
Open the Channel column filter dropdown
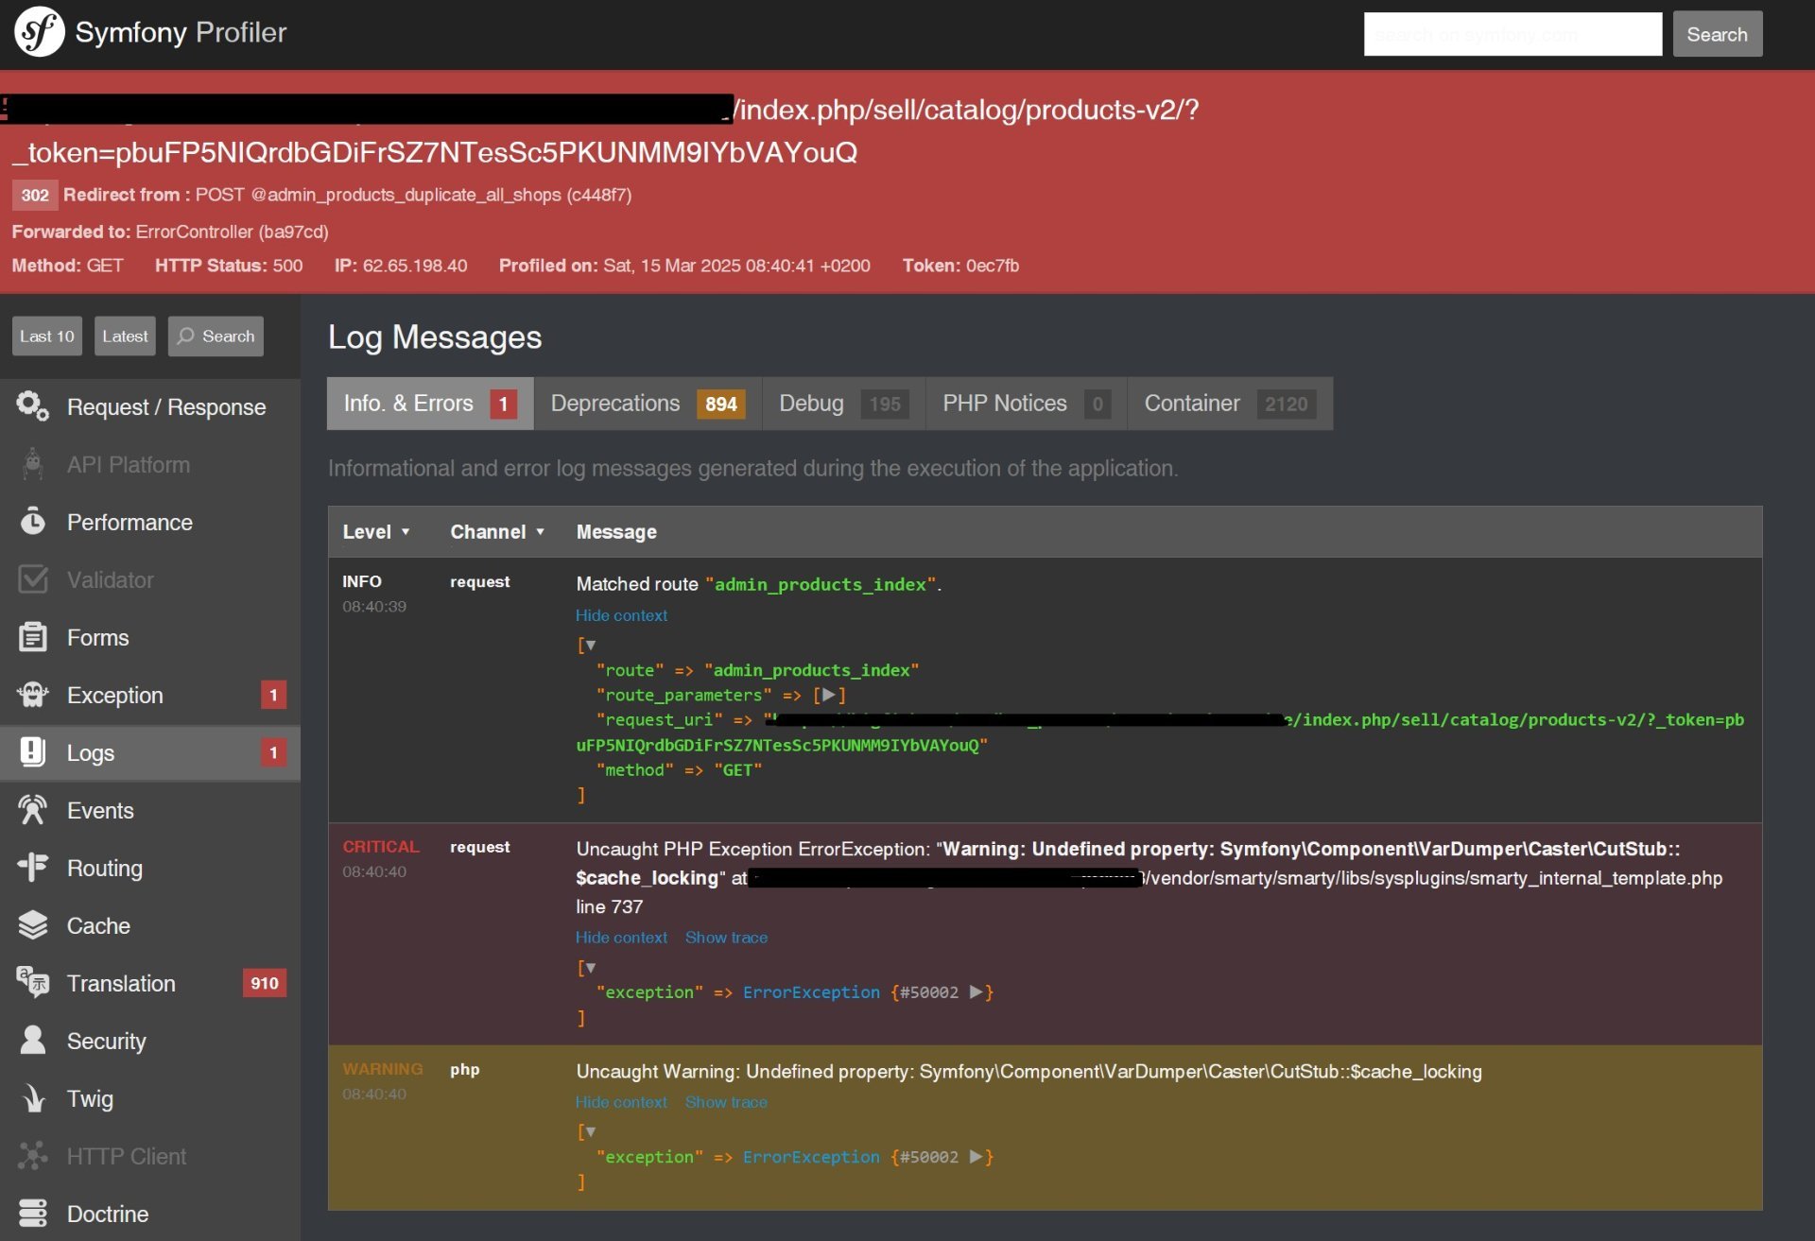click(497, 532)
